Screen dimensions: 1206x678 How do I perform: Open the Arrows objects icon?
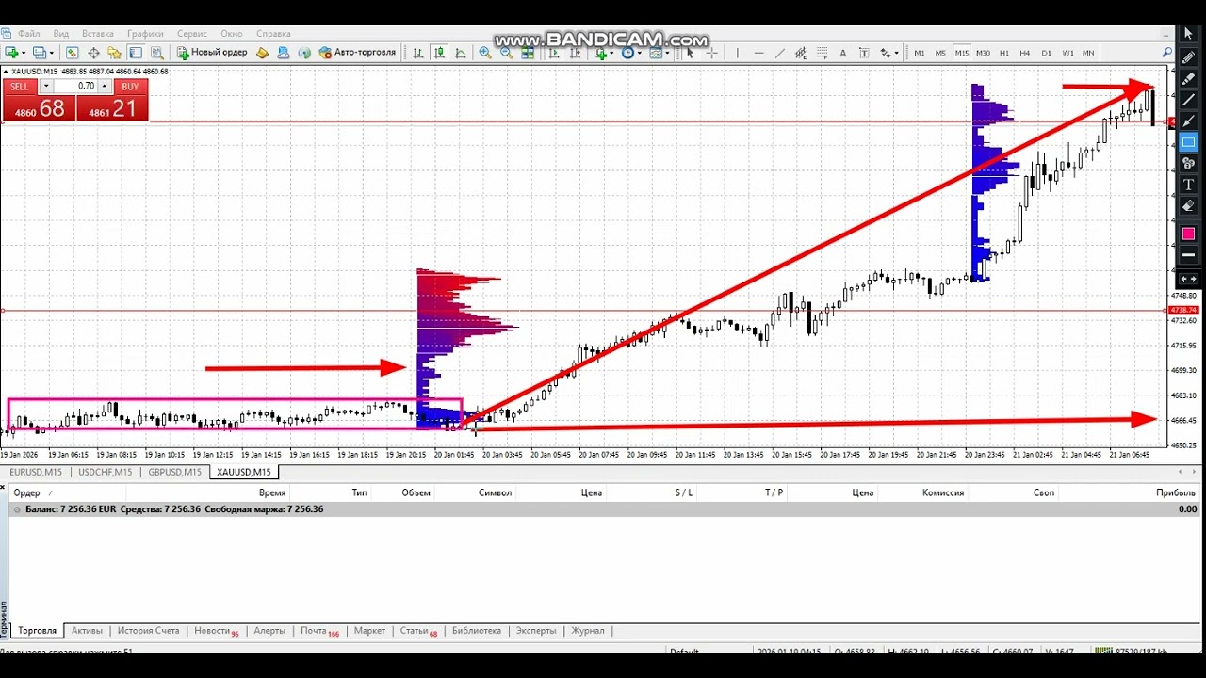coord(886,53)
